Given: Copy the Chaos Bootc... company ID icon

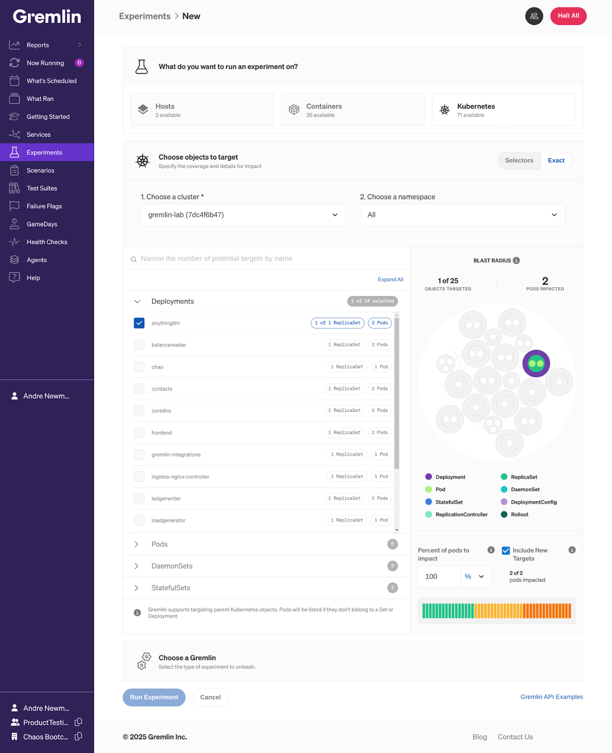Looking at the screenshot, I should pos(79,736).
